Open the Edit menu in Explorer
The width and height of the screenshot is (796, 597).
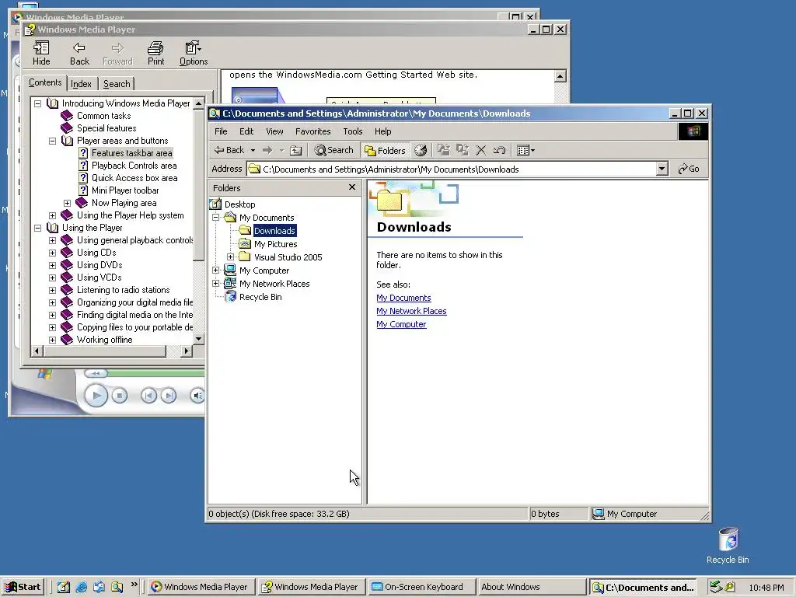[x=246, y=131]
